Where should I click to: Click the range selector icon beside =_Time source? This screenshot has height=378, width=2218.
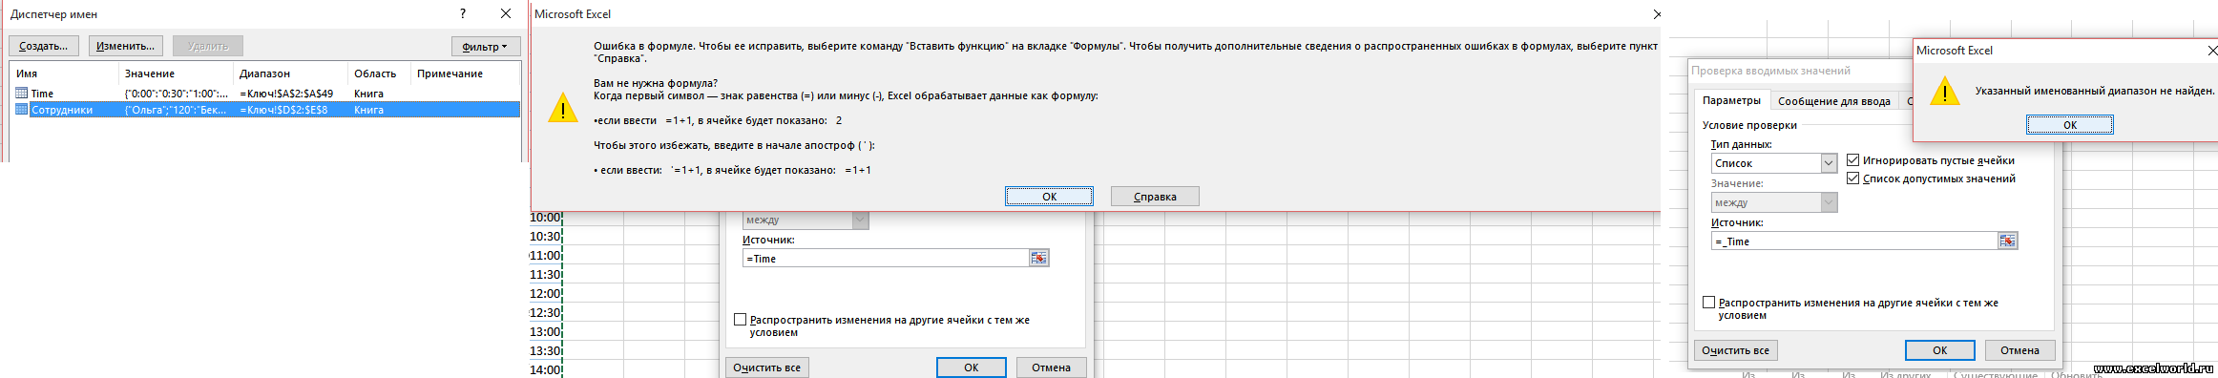pyautogui.click(x=2007, y=241)
